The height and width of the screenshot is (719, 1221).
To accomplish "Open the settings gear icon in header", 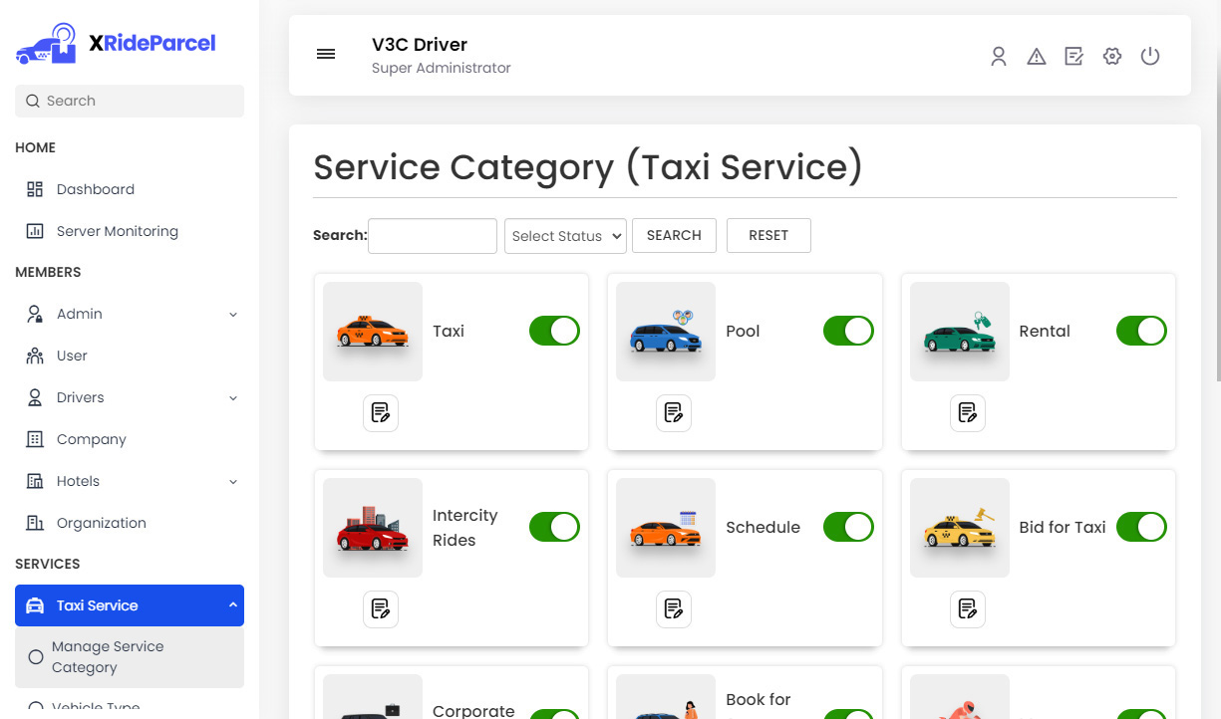I will (1112, 57).
